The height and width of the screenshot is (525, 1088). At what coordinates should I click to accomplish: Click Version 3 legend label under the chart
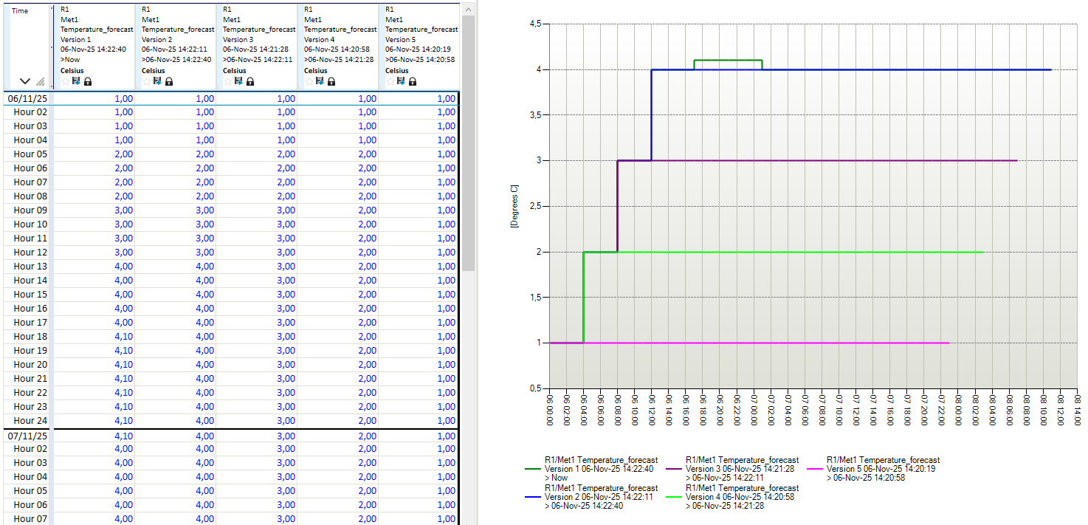click(742, 469)
